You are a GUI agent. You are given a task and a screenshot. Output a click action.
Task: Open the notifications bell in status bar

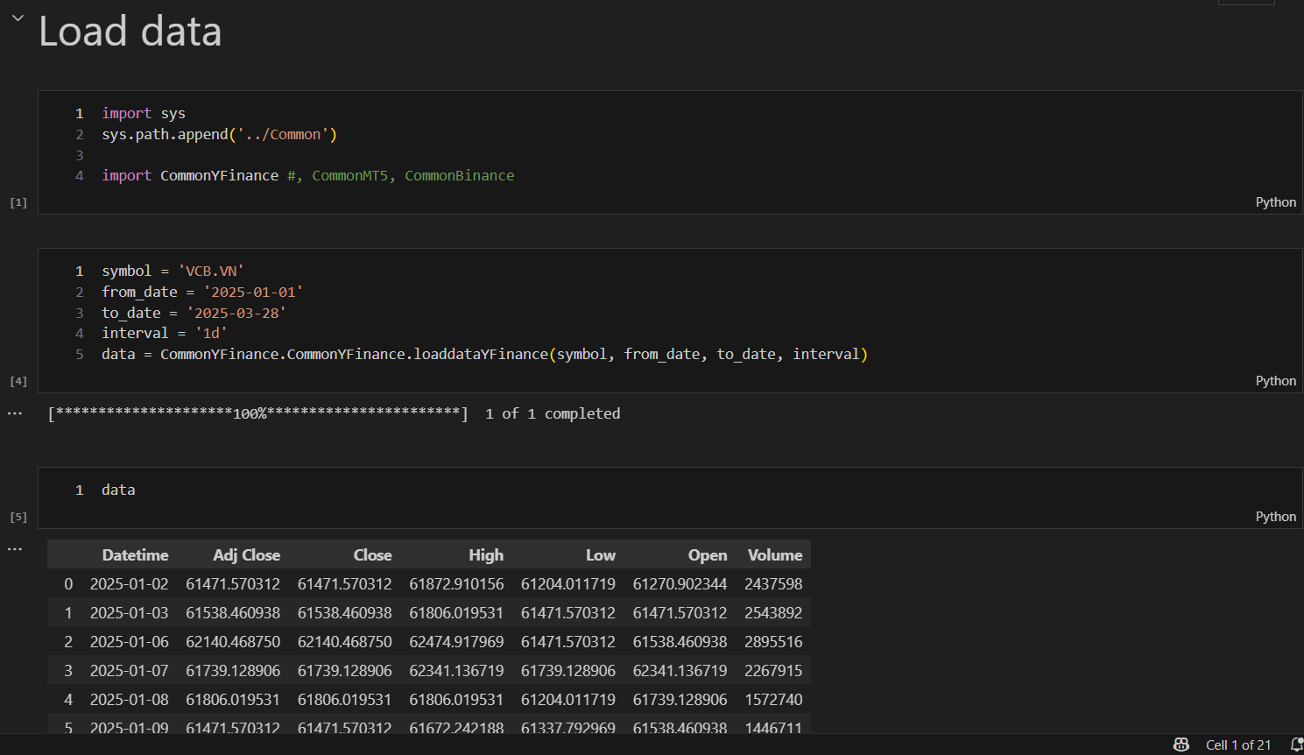pos(1297,744)
